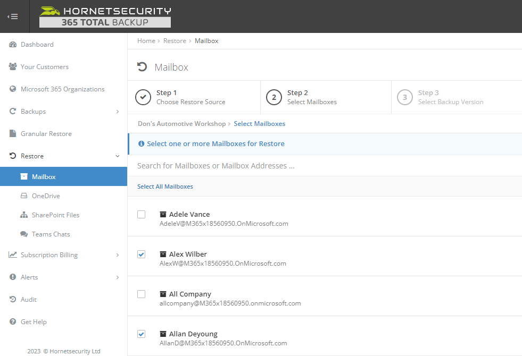Check the All Company mailbox checkbox

coord(141,294)
